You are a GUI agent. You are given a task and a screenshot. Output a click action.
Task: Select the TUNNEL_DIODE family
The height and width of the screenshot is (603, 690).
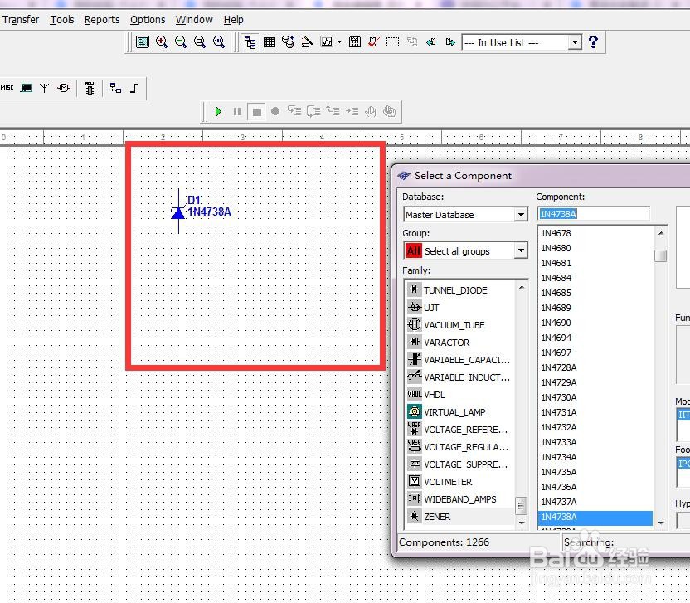coord(459,290)
